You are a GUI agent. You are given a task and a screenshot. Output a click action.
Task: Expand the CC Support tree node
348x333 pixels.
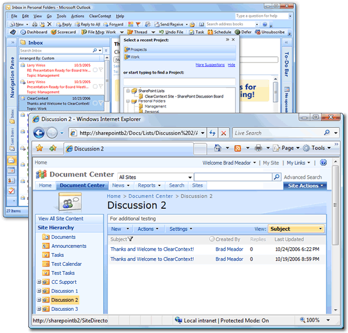coord(39,282)
